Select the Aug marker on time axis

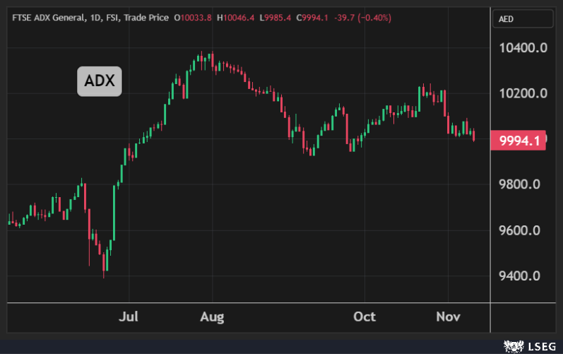pyautogui.click(x=212, y=316)
